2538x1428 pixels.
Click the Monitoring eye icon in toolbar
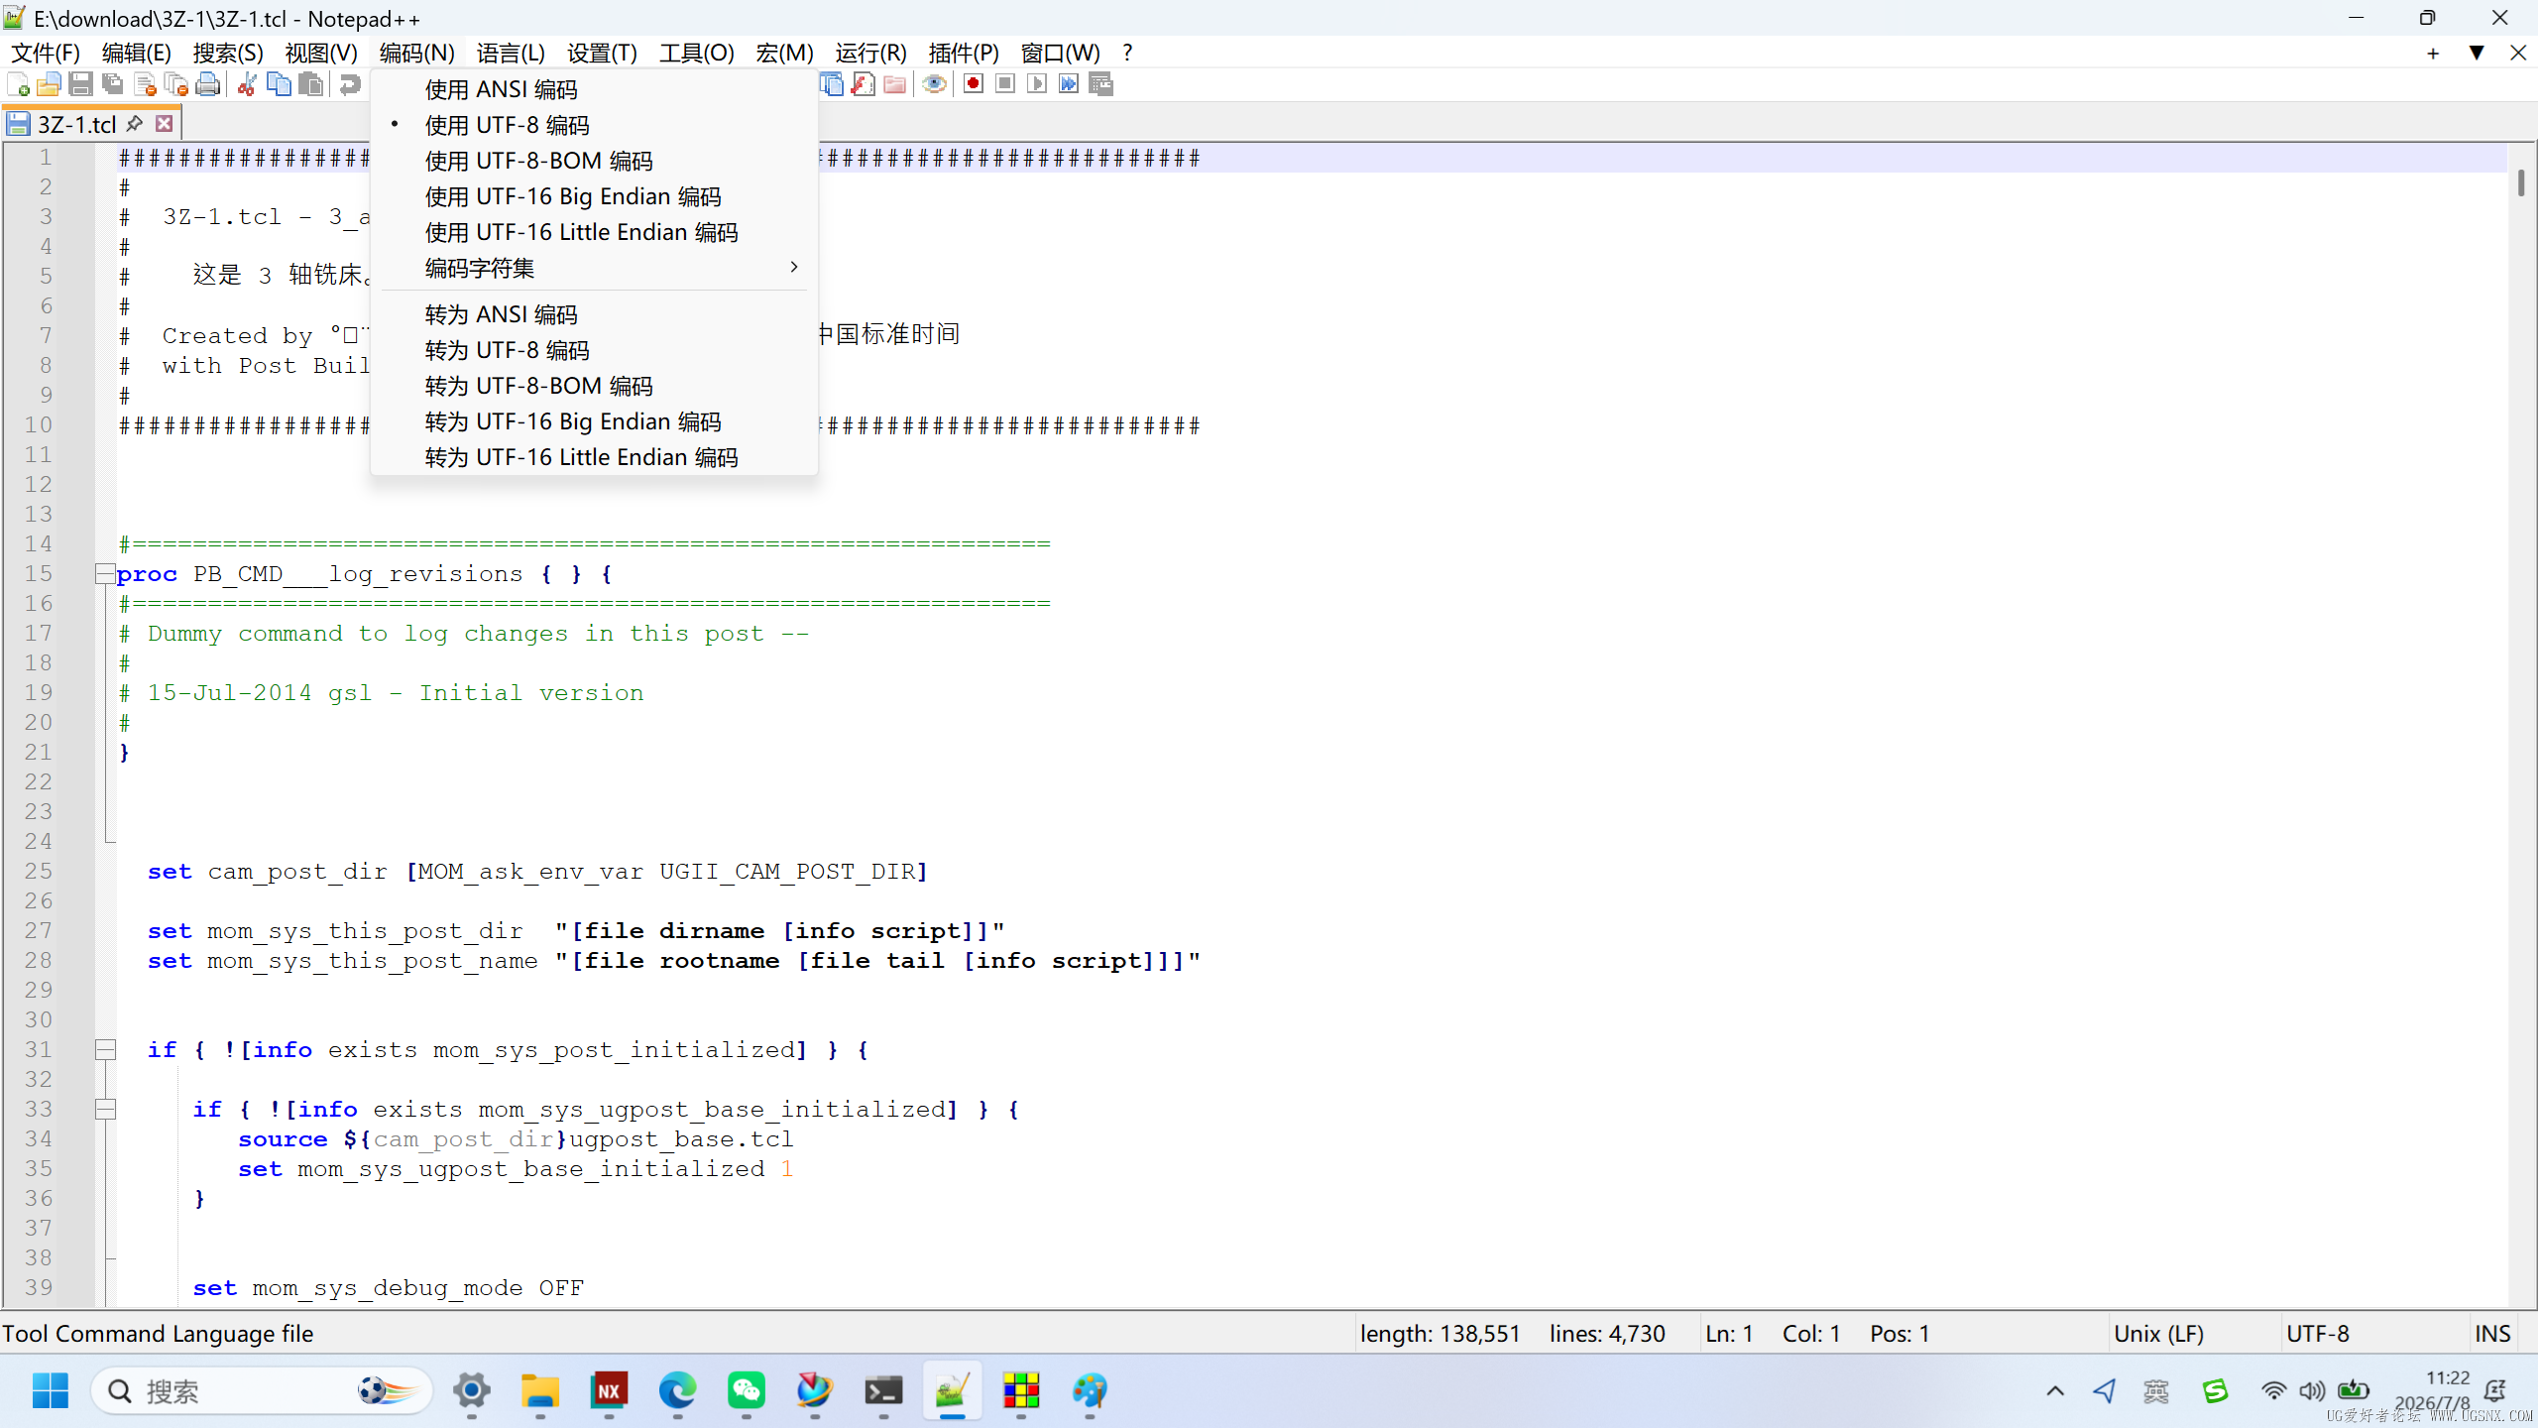point(933,84)
